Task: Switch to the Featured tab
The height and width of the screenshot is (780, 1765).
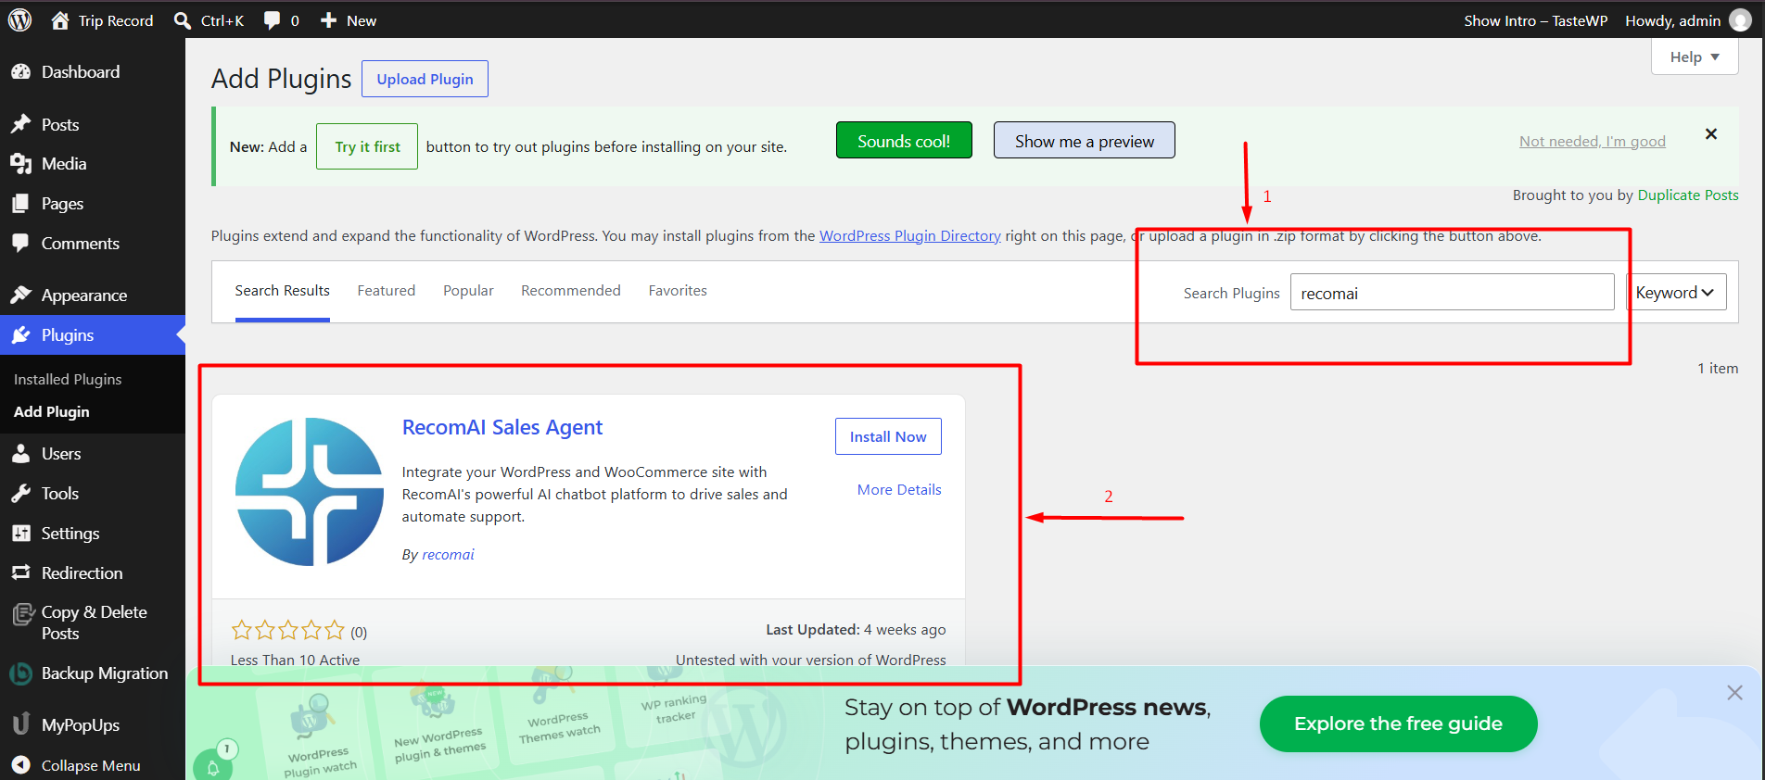Action: 387,291
